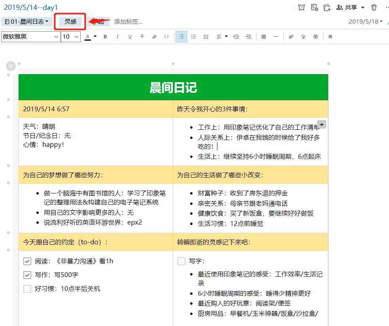Open the 共享 share button
This screenshot has height=326, width=389.
pos(347,7)
